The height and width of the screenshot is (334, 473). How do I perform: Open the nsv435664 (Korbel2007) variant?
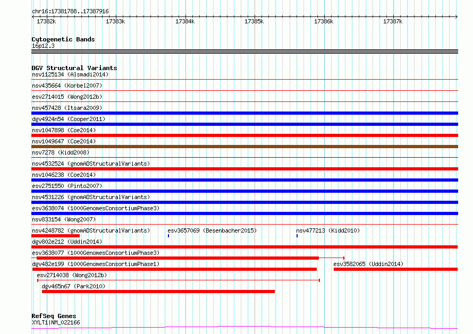[x=67, y=85]
